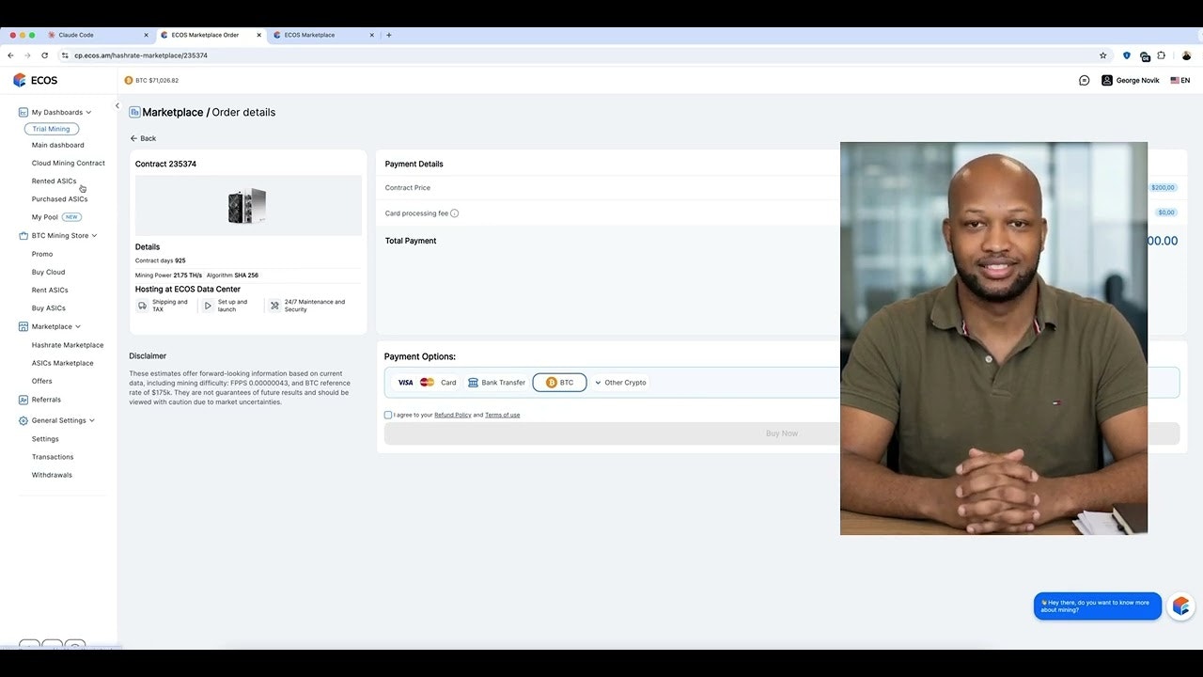Viewport: 1203px width, 677px height.
Task: Select the Bank Transfer payment option
Action: coord(496,383)
